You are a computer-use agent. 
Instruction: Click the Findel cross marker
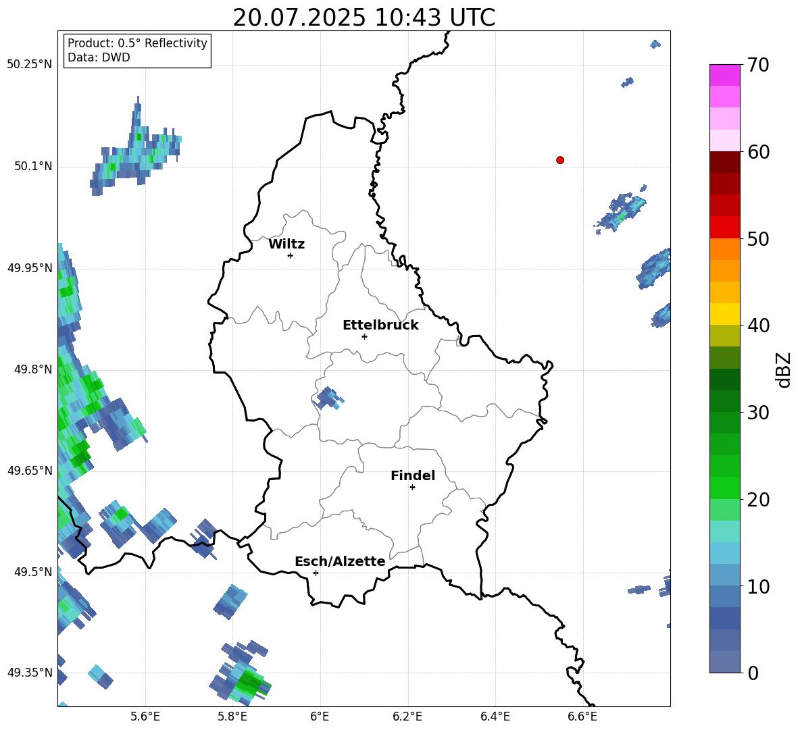coord(413,487)
